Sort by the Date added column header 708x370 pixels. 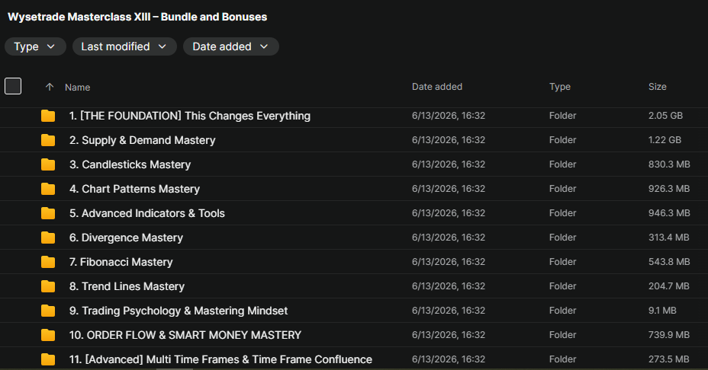pos(436,87)
